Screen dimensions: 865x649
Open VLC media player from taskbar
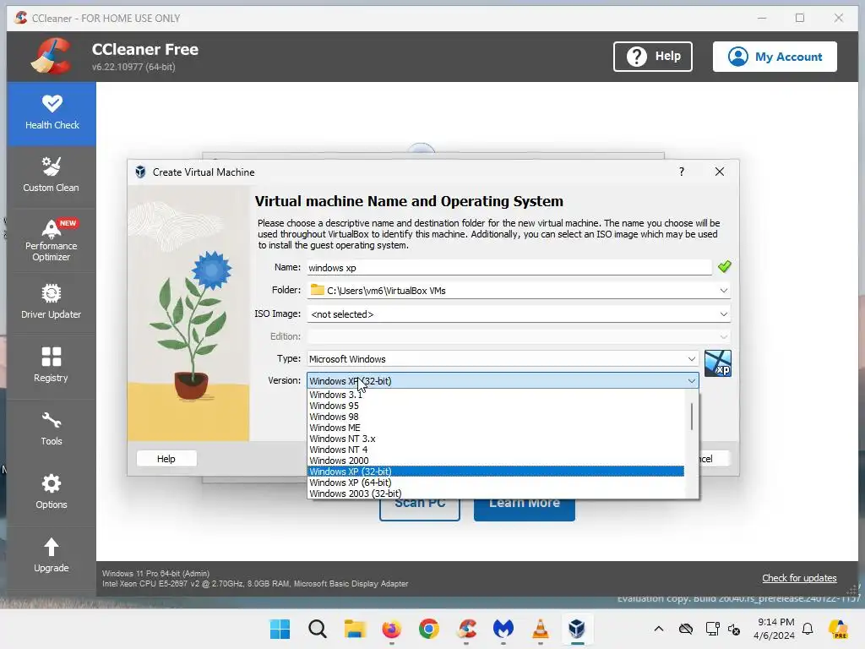tap(540, 629)
